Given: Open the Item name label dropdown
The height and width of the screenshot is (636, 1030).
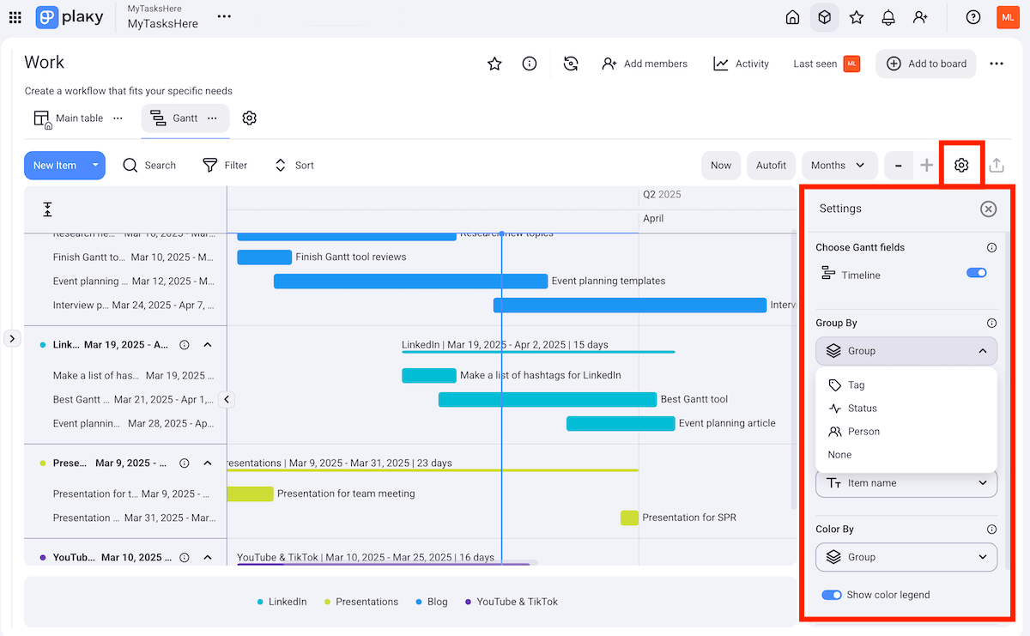Looking at the screenshot, I should 906,483.
